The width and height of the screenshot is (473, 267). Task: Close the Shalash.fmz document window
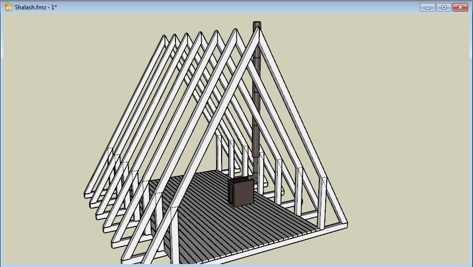[x=461, y=7]
